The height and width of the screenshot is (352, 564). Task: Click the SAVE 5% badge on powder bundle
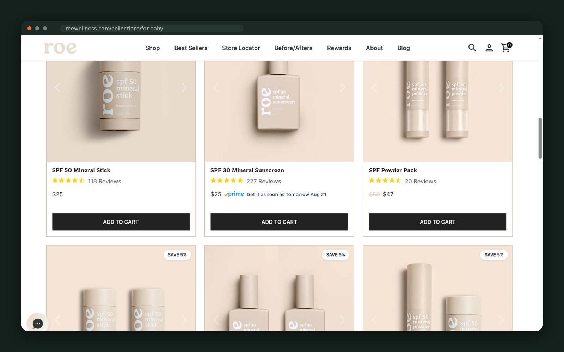(x=494, y=255)
